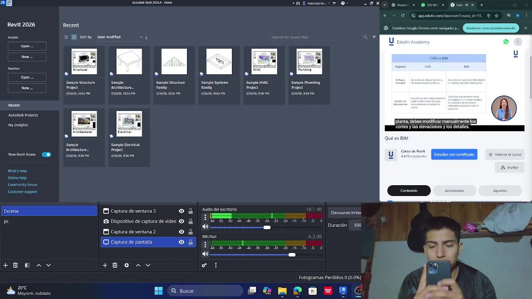Image resolution: width=532 pixels, height=299 pixels.
Task: Open Sample HVAC Project thumbnail
Action: click(x=264, y=61)
